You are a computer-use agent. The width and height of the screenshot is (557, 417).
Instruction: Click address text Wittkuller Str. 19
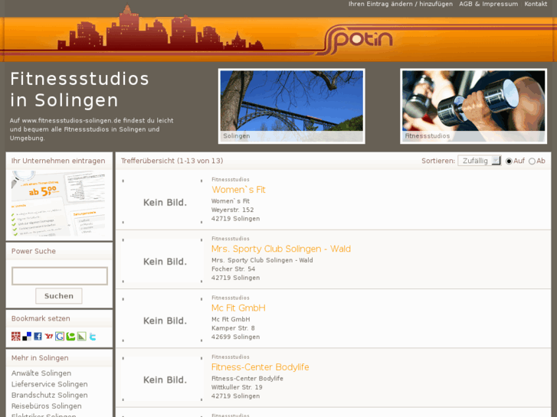(x=237, y=387)
